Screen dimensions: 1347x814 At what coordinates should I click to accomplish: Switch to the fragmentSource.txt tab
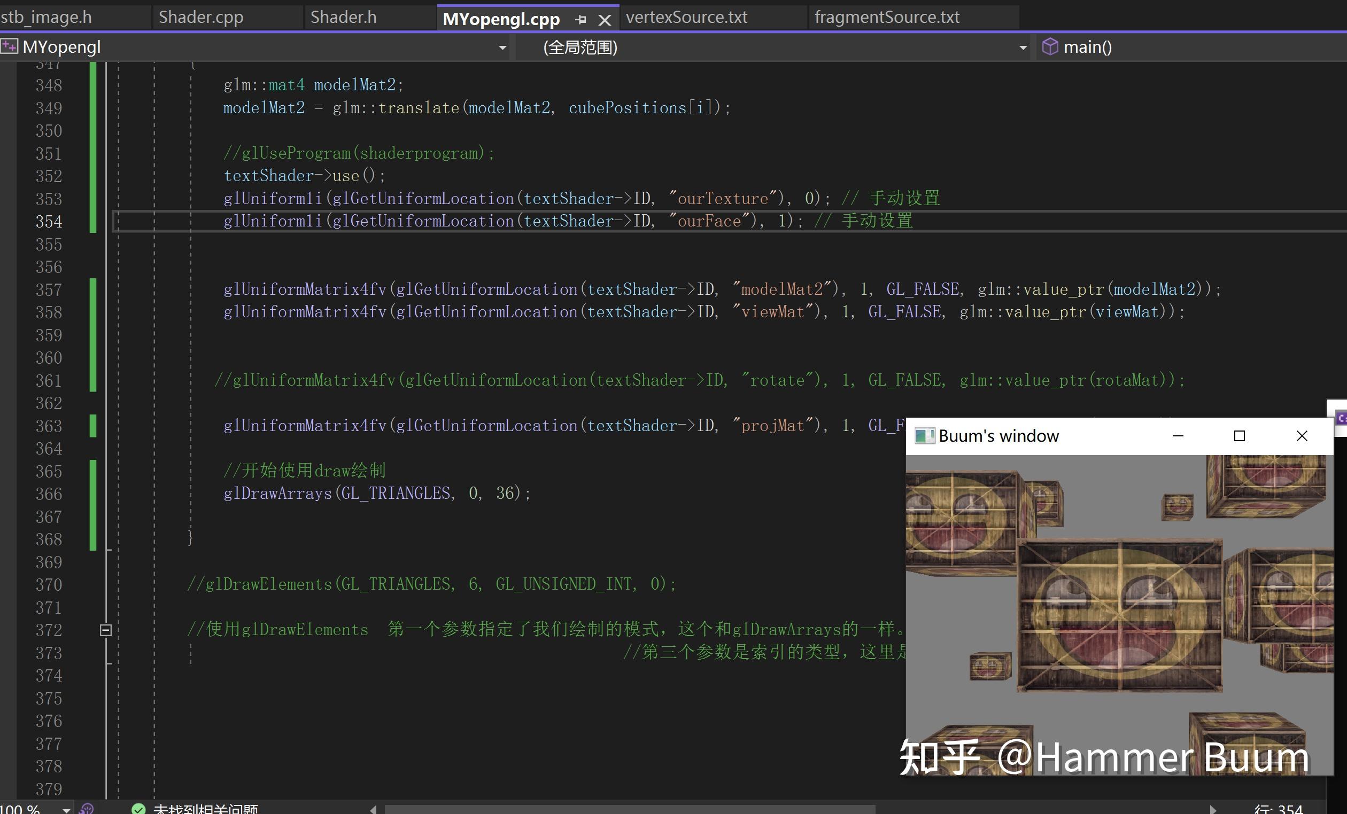887,17
